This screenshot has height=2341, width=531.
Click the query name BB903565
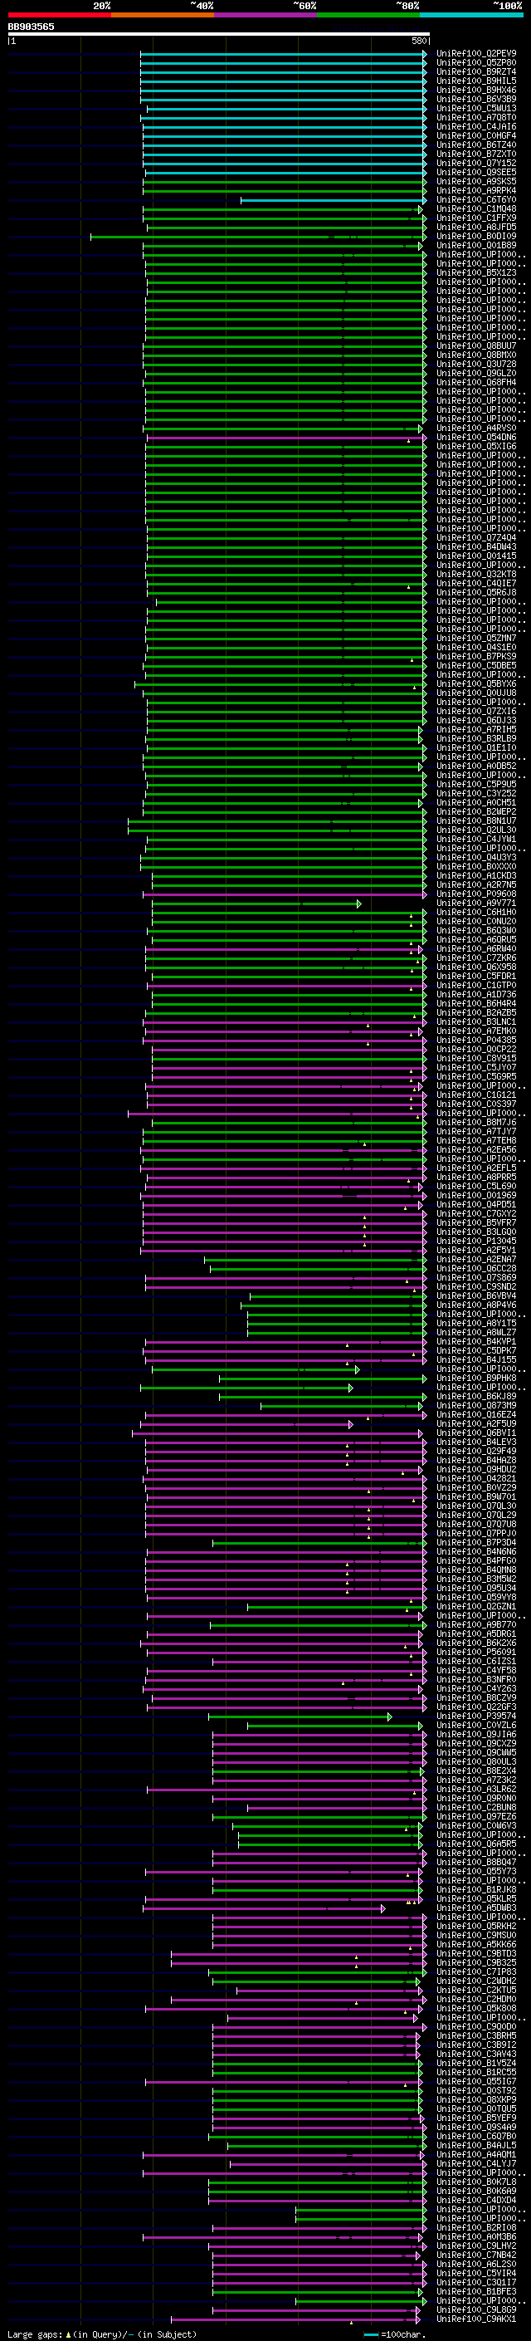[x=31, y=27]
